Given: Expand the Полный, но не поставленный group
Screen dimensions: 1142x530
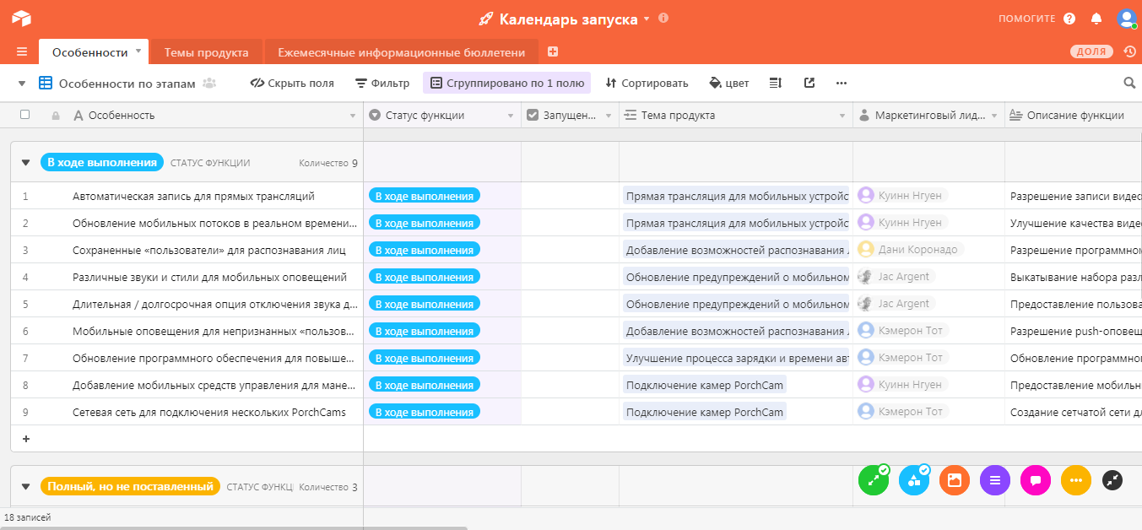Looking at the screenshot, I should click(24, 486).
